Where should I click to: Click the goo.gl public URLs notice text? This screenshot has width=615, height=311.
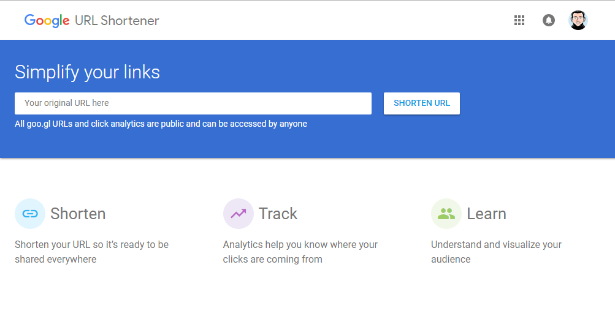pyautogui.click(x=161, y=124)
